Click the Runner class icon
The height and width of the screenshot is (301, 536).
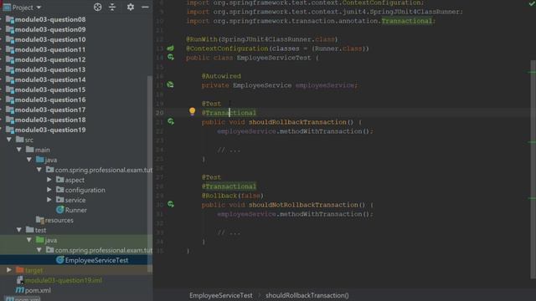(60, 210)
